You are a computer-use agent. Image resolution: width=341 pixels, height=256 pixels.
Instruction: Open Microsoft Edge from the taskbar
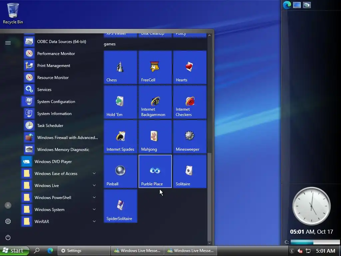coord(50,251)
